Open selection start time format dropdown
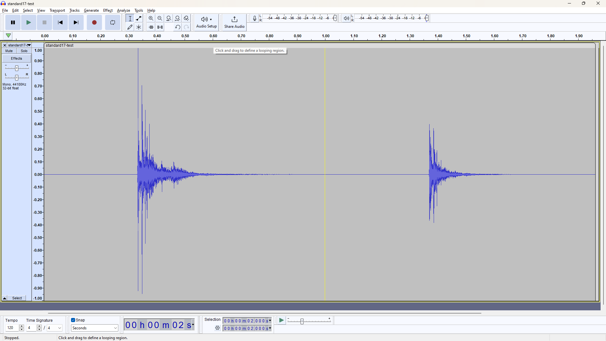This screenshot has width=606, height=341. 270,321
